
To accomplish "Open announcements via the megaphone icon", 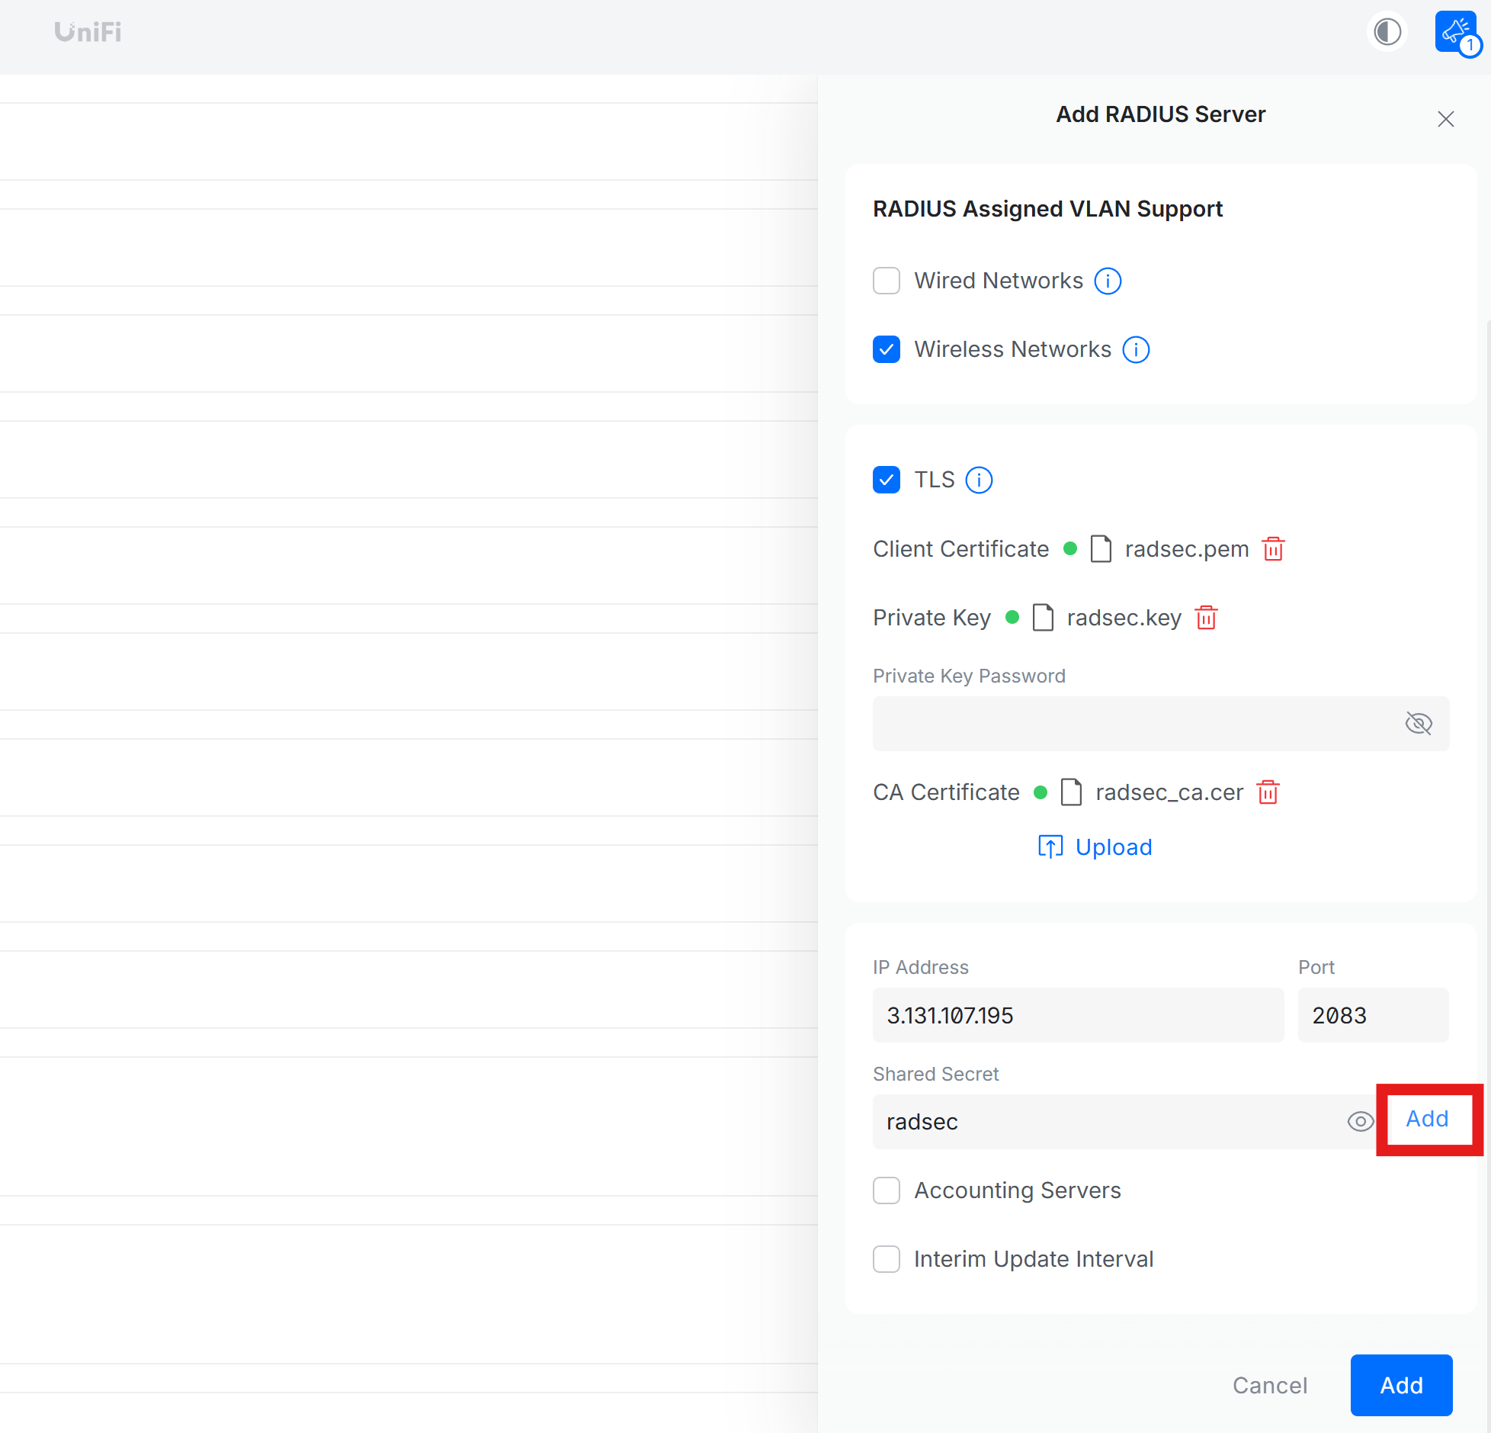I will (1454, 31).
